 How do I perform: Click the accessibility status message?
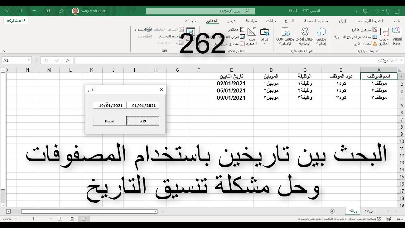[340, 219]
